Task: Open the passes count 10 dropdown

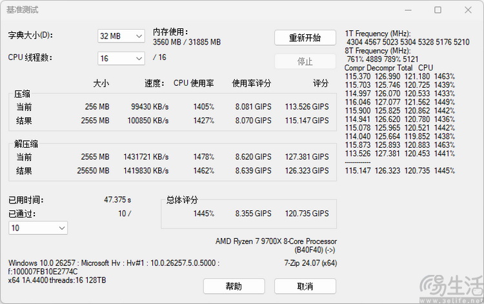Action: point(38,228)
